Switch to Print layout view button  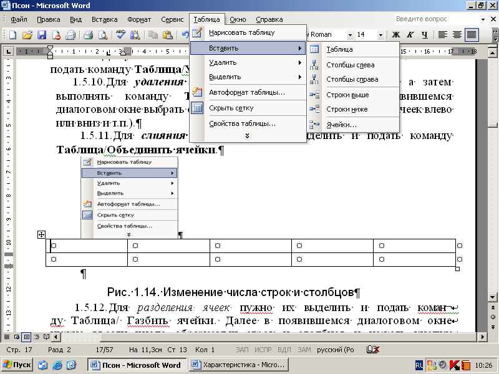pos(27,337)
